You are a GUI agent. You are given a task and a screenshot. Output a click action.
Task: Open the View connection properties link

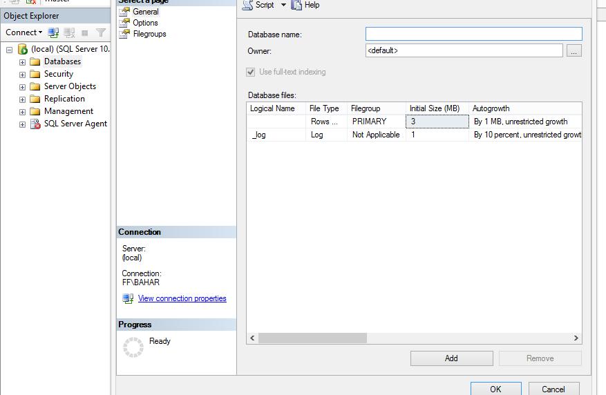(x=182, y=298)
